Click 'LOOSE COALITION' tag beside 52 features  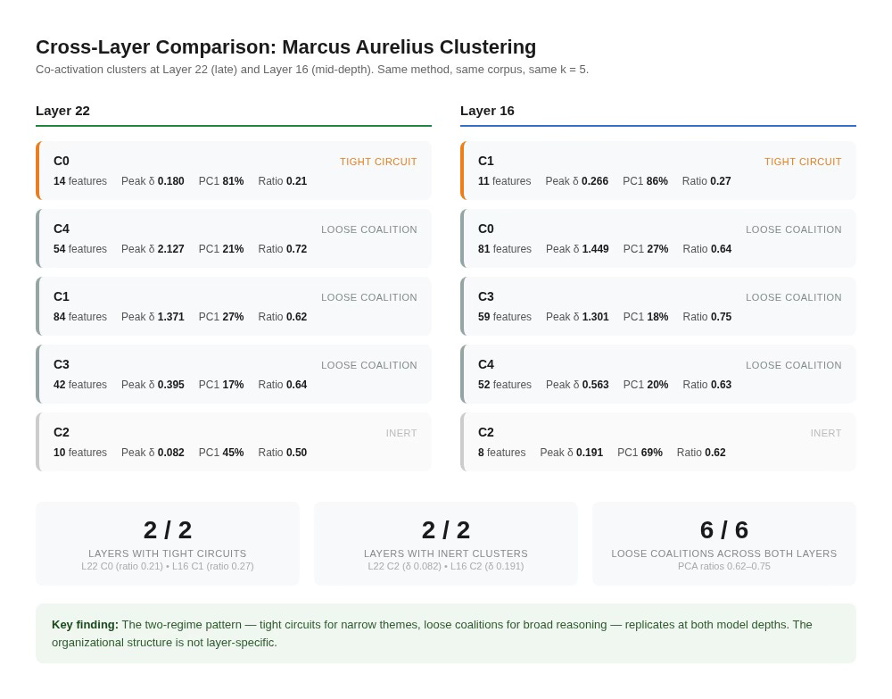794,365
